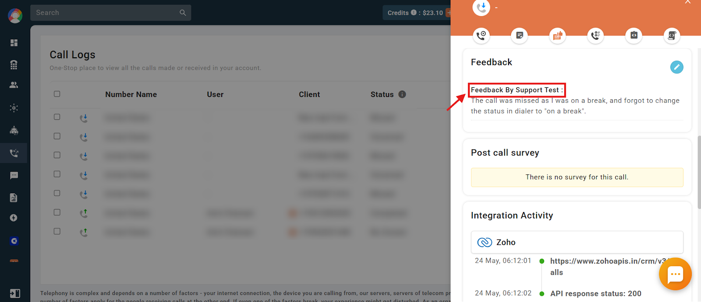
Task: Click the incoming call icon in panel header
Action: (481, 7)
